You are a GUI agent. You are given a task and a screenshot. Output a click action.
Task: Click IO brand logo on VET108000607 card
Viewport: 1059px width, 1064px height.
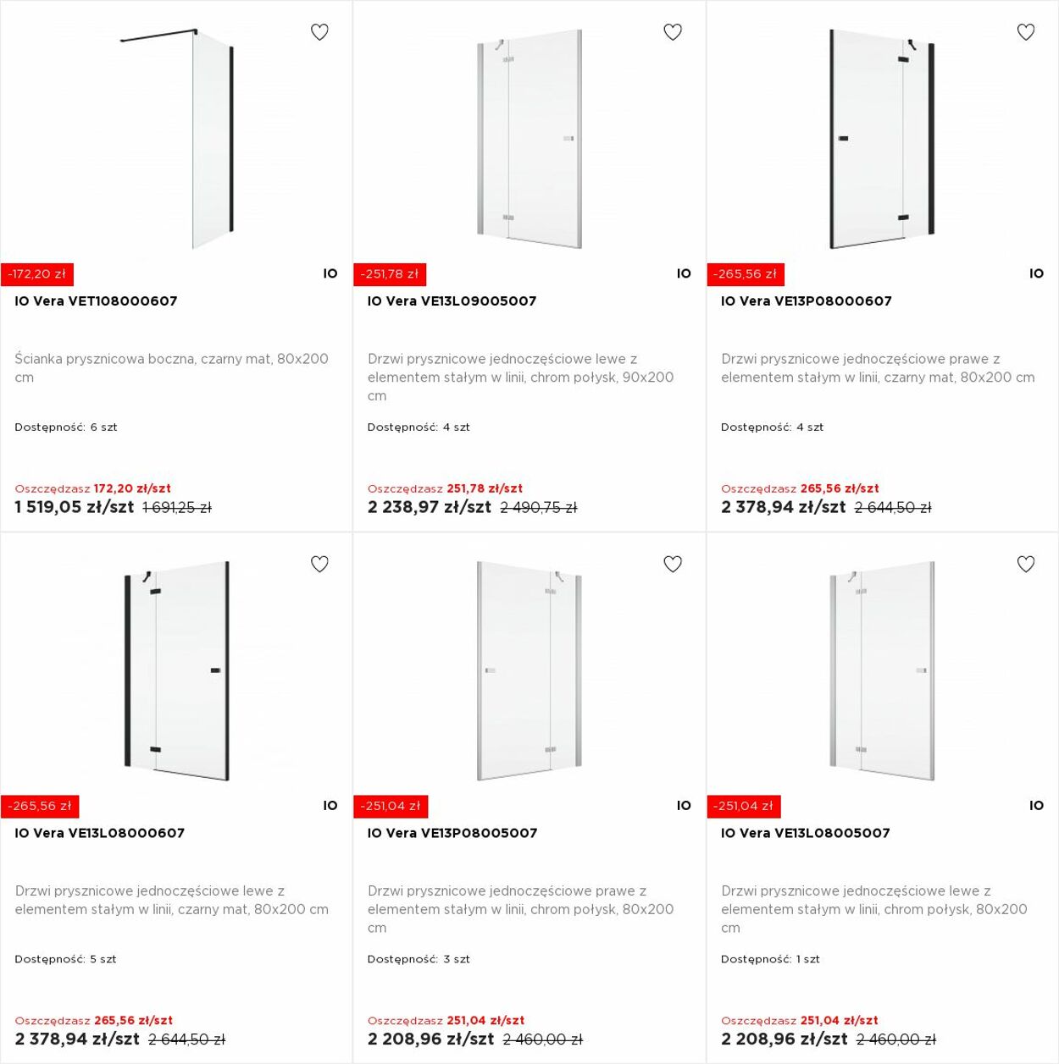tap(330, 273)
